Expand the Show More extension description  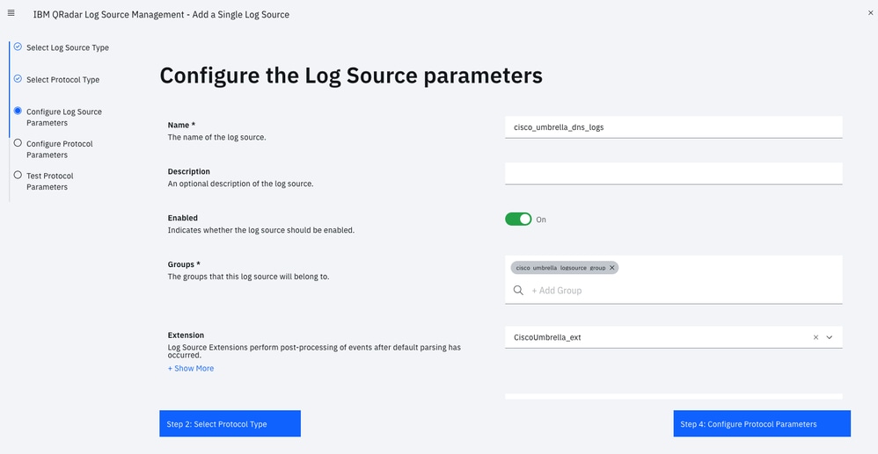point(191,369)
